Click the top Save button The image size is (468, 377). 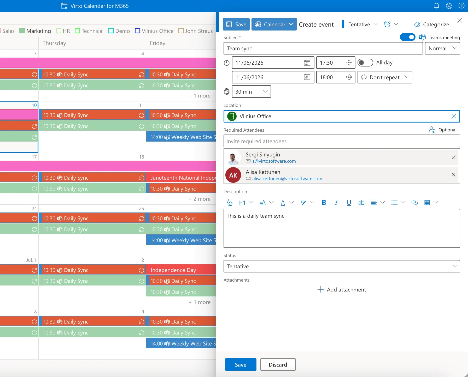236,24
